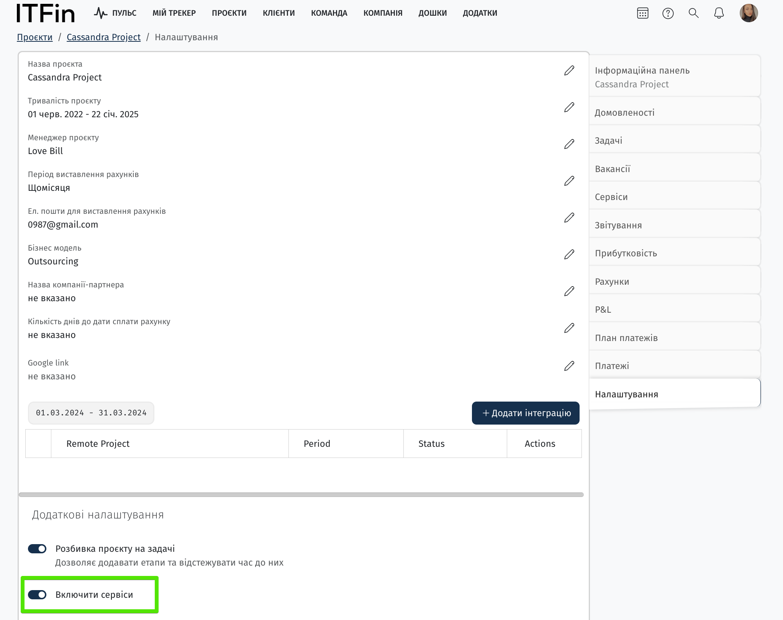Open the calendar icon in header
Screen dimensions: 783x620
[643, 13]
